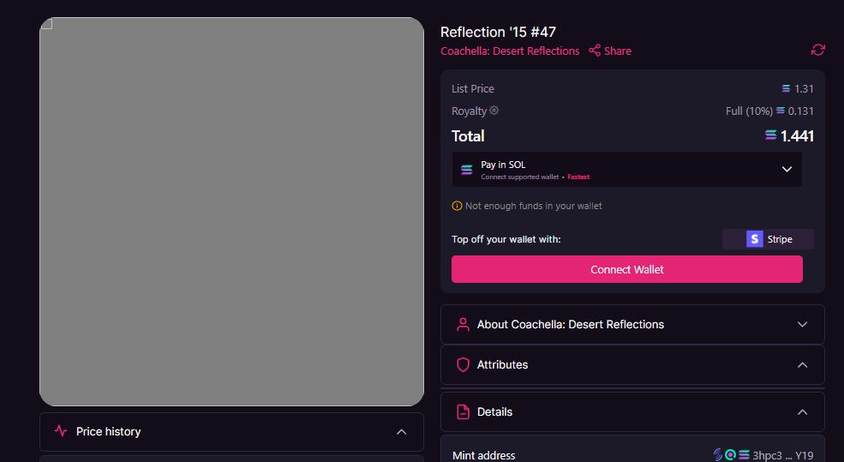The width and height of the screenshot is (844, 462).
Task: Click the Solana icon in Pay in SOL
Action: (x=467, y=170)
